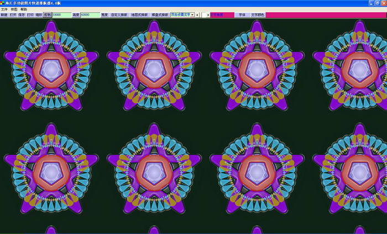Focus the field showing 33000
Viewport: 387px width, 234px height.
tap(62, 15)
